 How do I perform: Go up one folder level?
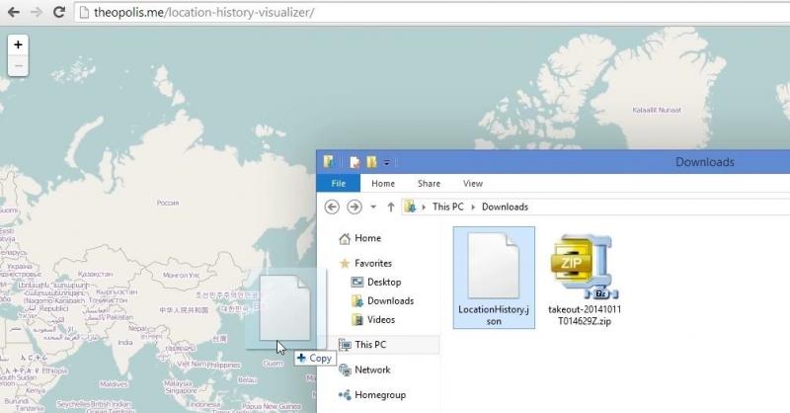[x=390, y=206]
